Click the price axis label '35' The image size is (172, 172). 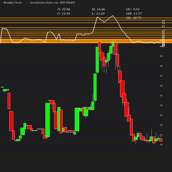click(x=161, y=96)
